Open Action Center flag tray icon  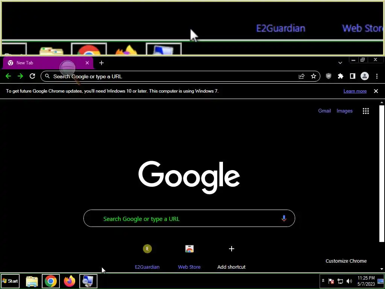[x=331, y=281]
